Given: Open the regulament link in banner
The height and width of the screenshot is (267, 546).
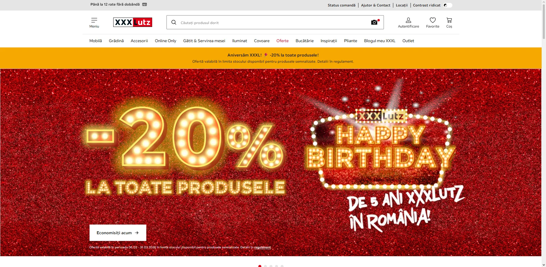Looking at the screenshot, I should coord(262,247).
